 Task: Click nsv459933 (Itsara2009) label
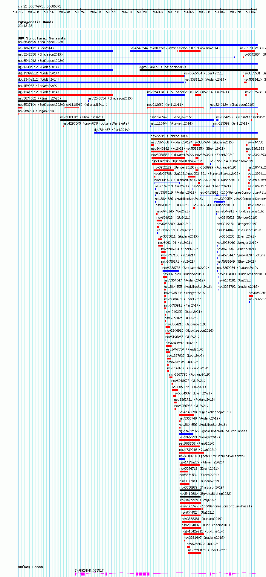click(x=38, y=86)
